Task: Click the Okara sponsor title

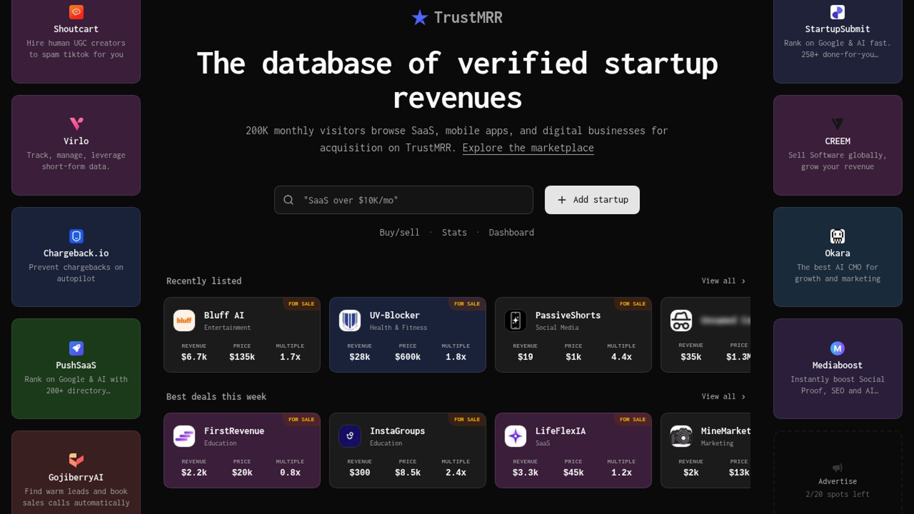Action: coord(837,253)
